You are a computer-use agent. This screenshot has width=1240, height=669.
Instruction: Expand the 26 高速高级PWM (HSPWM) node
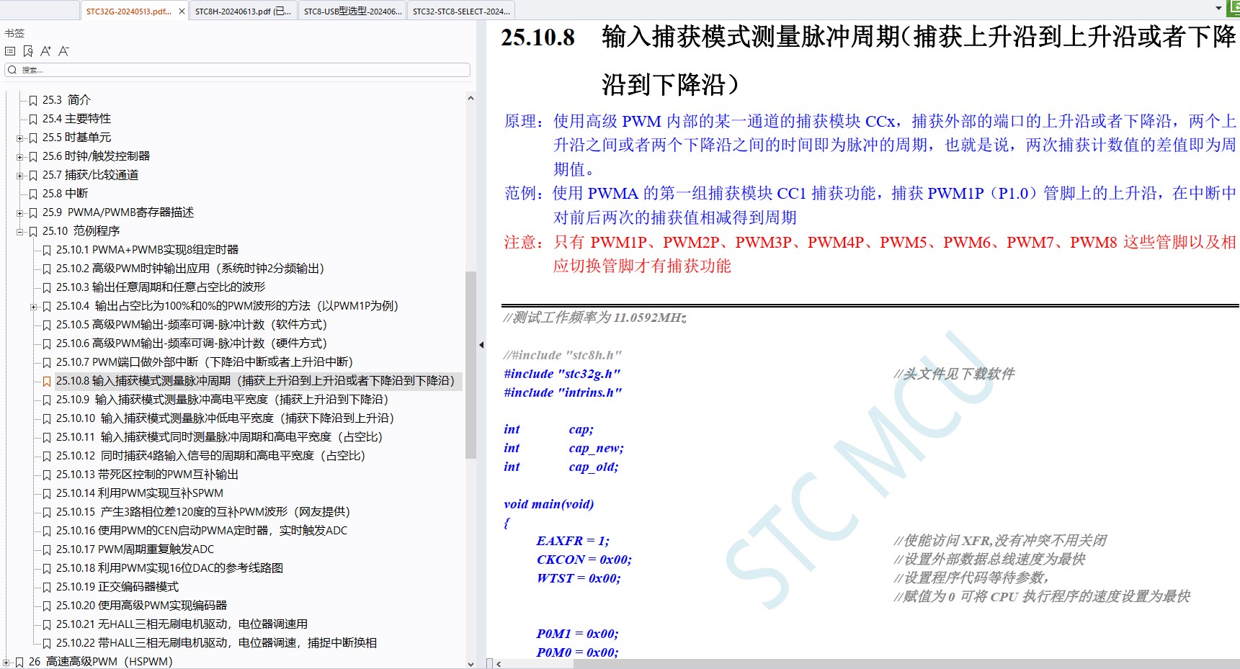[6, 662]
